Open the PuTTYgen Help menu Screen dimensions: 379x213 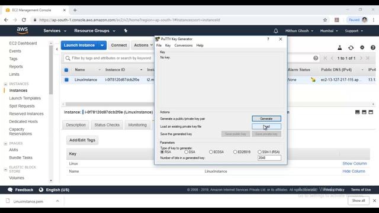[200, 46]
